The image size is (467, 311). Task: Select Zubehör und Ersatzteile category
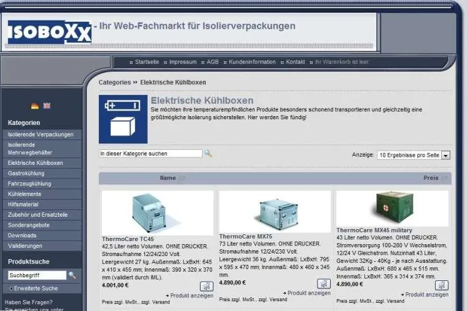[x=42, y=215]
